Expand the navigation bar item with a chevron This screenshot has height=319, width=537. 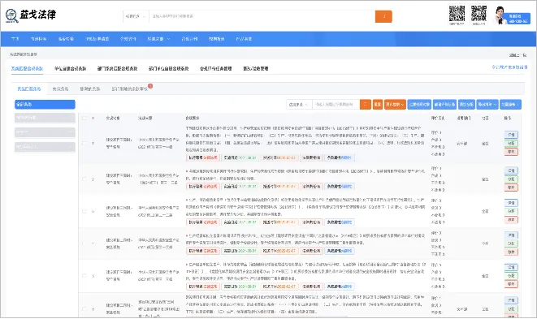click(158, 39)
